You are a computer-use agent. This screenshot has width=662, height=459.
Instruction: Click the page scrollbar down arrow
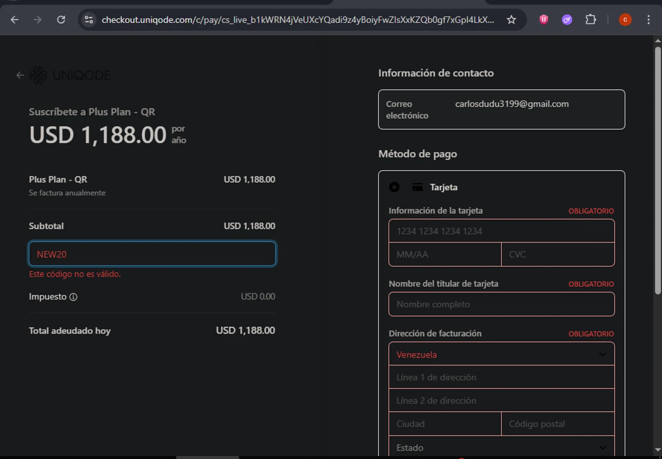[658, 450]
